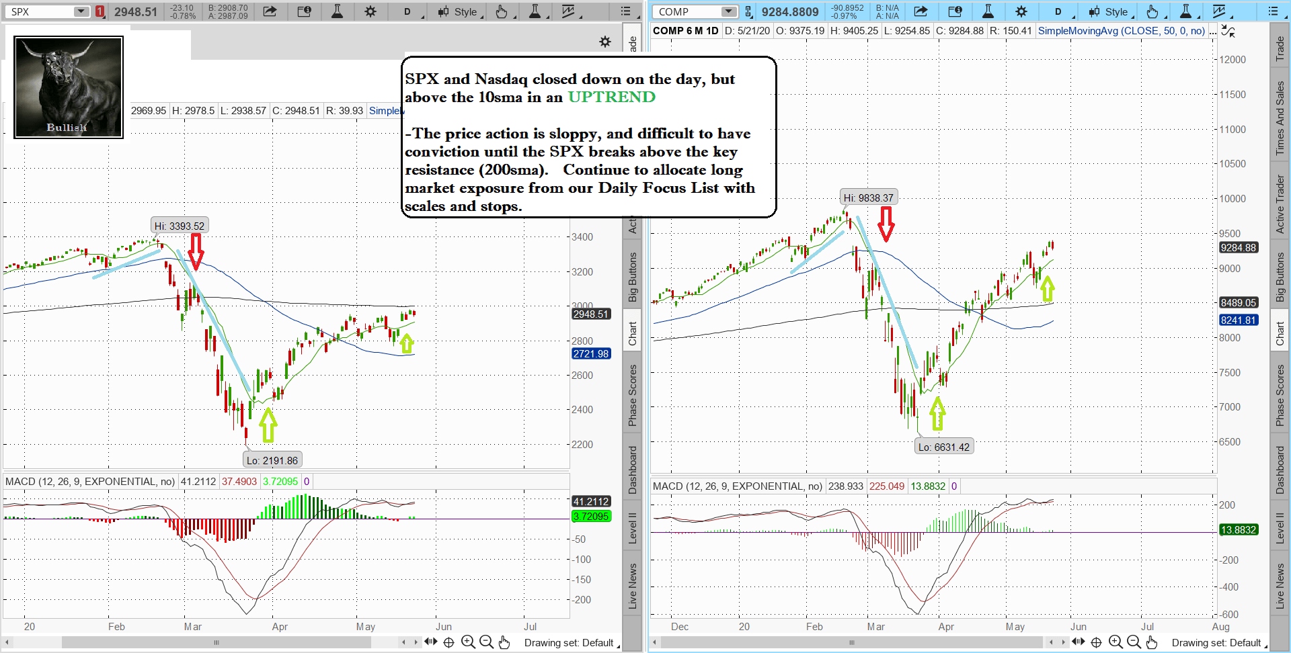Click the share icon in SPX toolbar
Image resolution: width=1291 pixels, height=653 pixels.
click(270, 11)
